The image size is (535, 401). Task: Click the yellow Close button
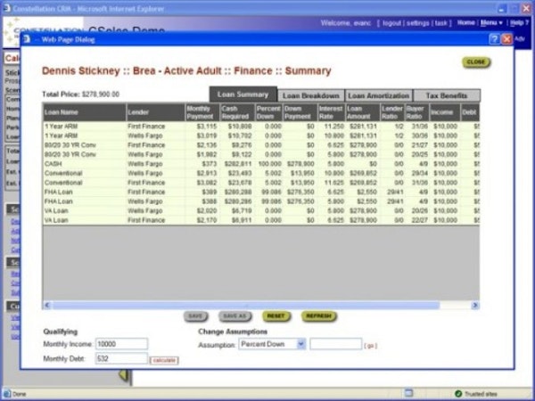click(476, 62)
